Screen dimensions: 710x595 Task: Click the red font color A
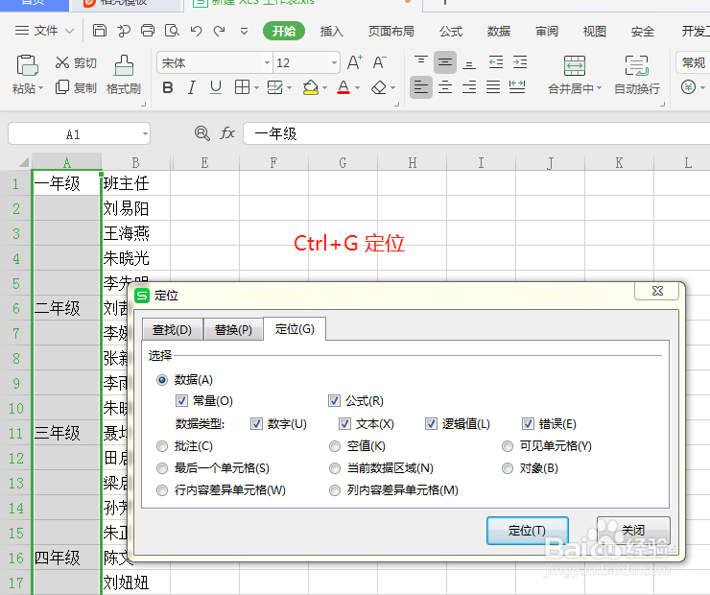click(343, 87)
